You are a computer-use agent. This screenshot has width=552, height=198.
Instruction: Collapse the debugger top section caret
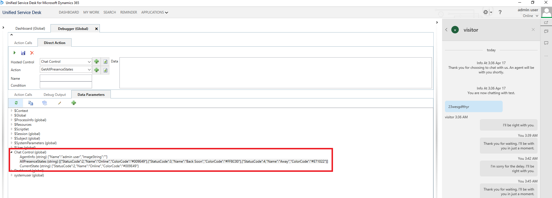coord(12,35)
